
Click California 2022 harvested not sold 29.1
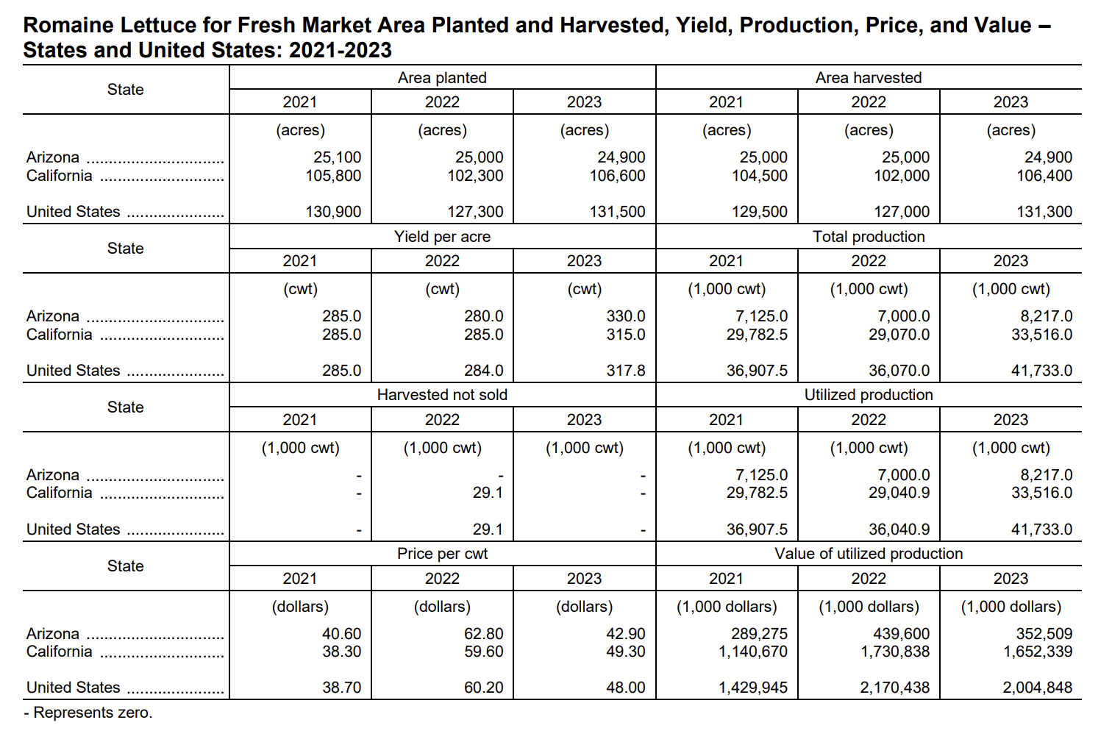coord(488,493)
